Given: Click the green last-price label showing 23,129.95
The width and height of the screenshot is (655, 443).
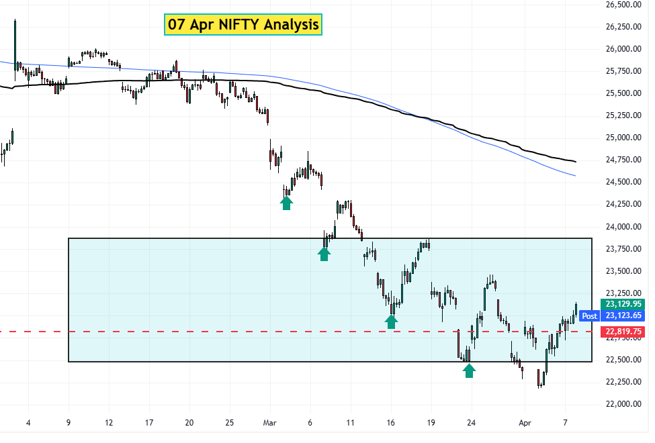Looking at the screenshot, I should pyautogui.click(x=621, y=304).
